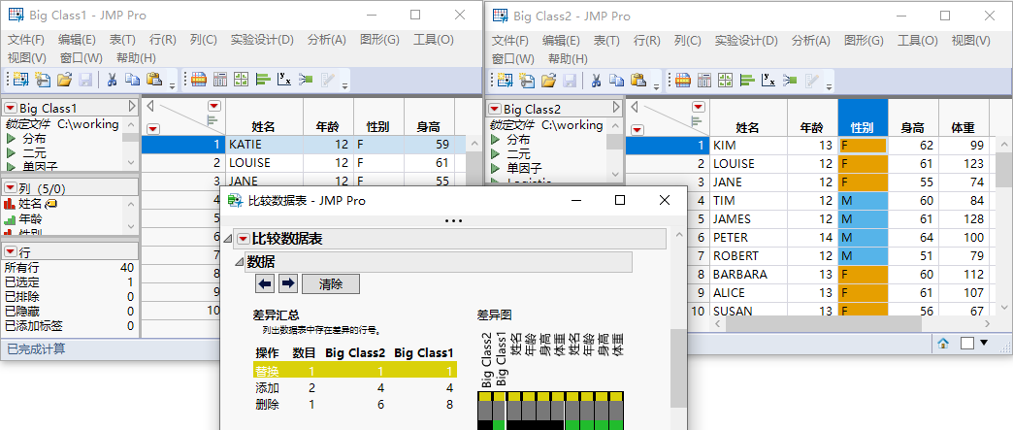This screenshot has width=1013, height=430.
Task: Click previous difference left arrow button
Action: click(x=264, y=283)
